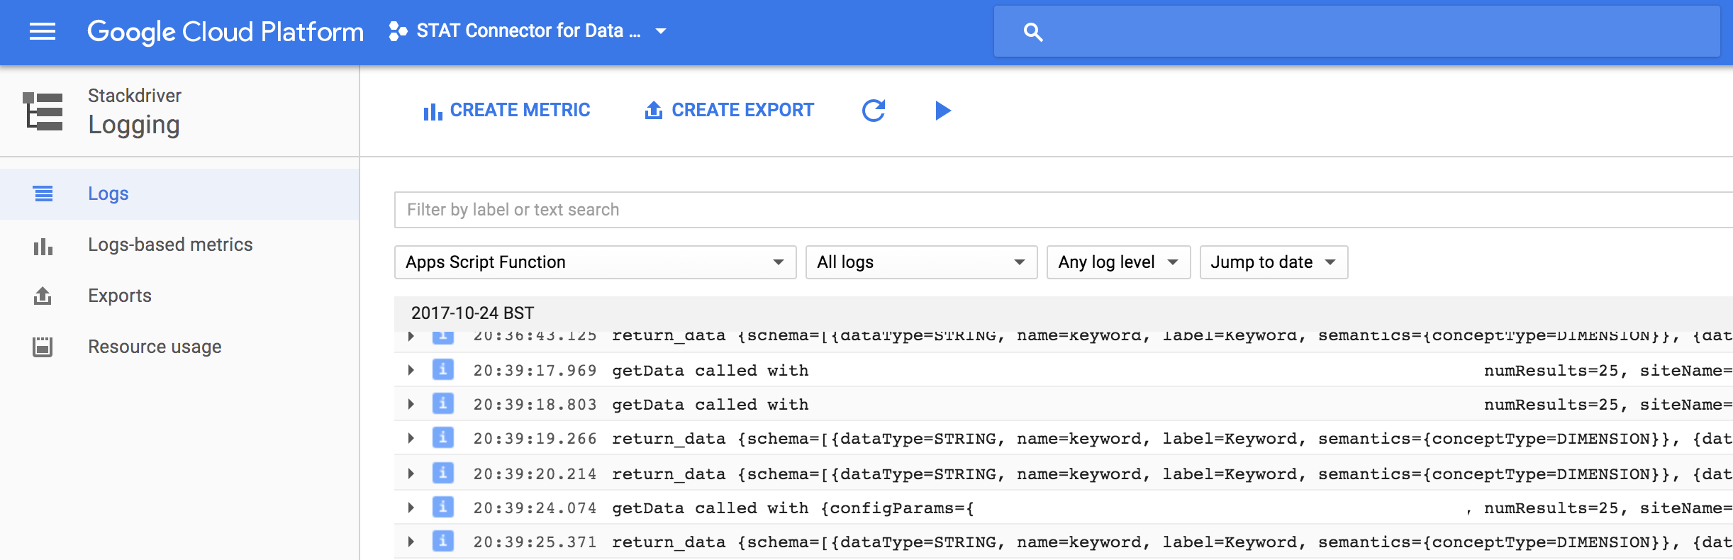1733x560 pixels.
Task: Open Resource usage in the sidebar
Action: pos(179,347)
